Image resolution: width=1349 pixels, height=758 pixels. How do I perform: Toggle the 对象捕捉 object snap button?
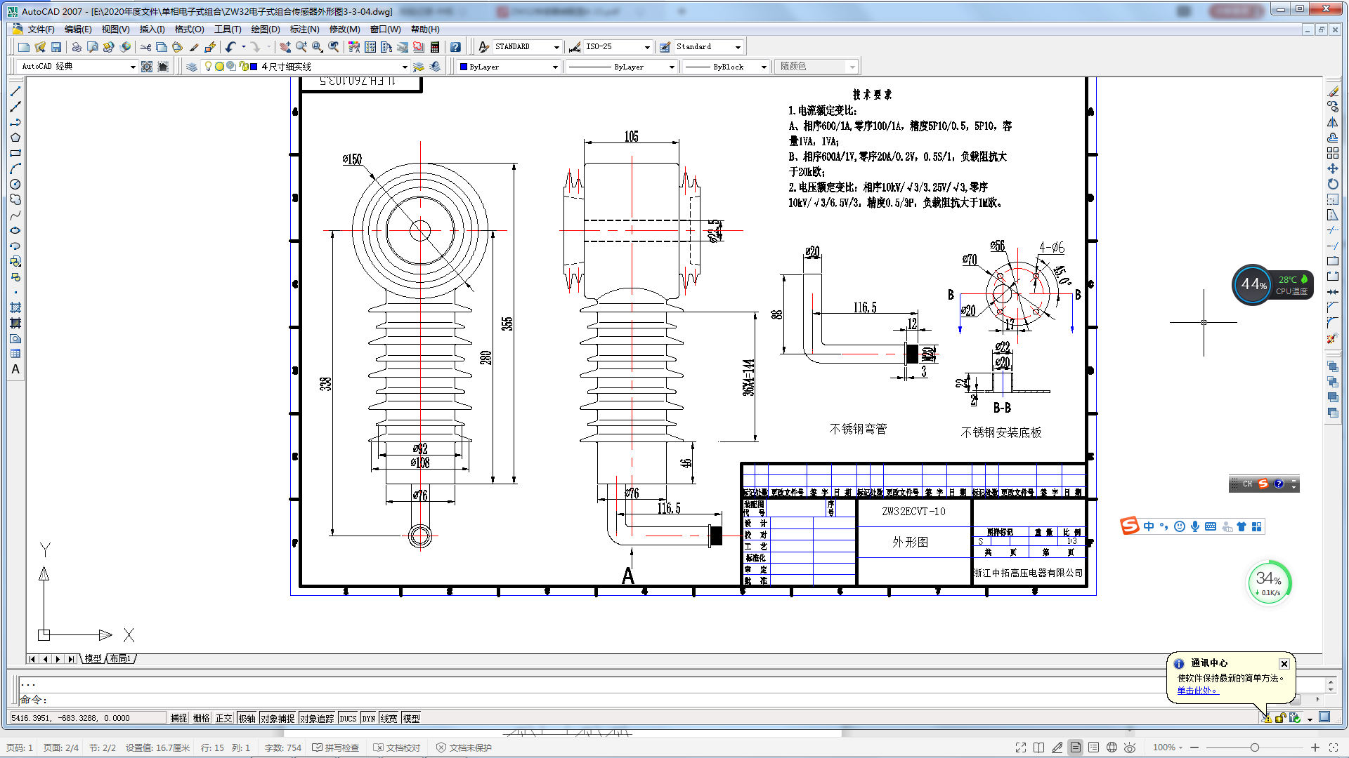pos(278,718)
